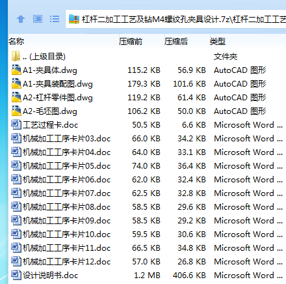Select the file name A2-杠杆零件图.dwg
Screen dimensions: 286x284
point(58,98)
